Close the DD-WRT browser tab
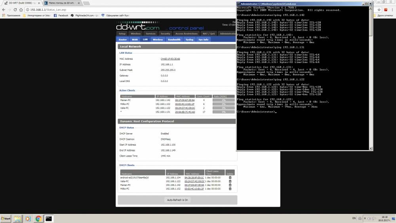This screenshot has height=223, width=396. tap(39, 3)
